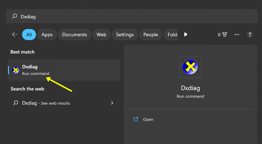
Task: Expand Dxdiag web results chevron
Action: tap(112, 103)
